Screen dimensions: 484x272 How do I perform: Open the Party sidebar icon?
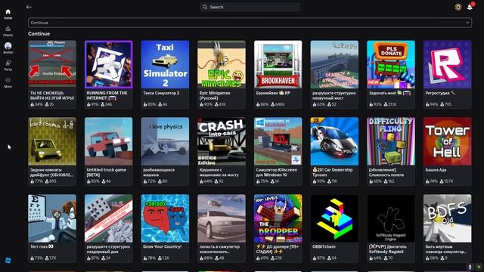pyautogui.click(x=8, y=66)
